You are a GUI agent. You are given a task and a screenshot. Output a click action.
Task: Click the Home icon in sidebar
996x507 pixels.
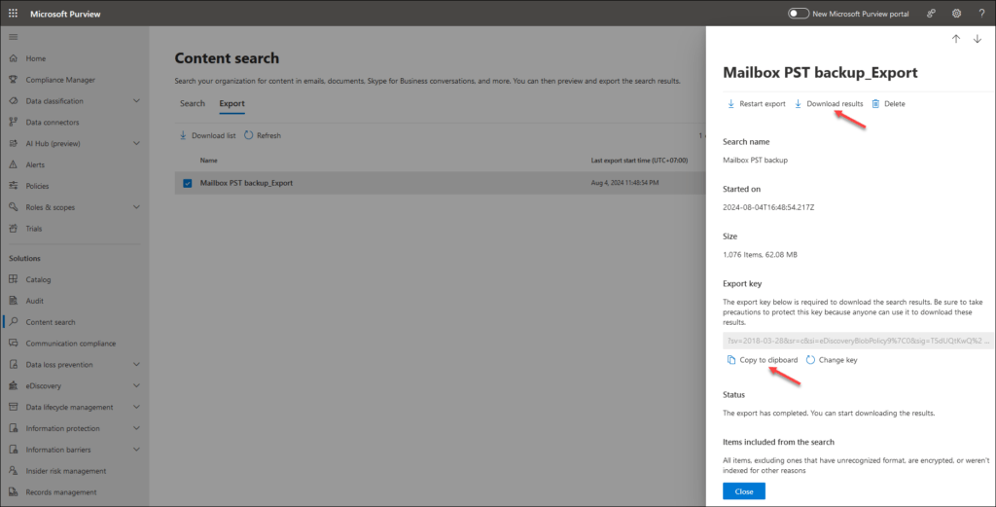14,58
